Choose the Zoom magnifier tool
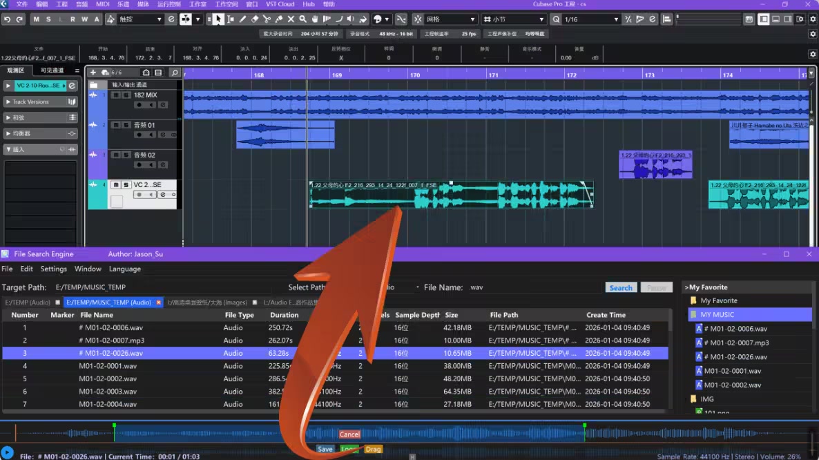The image size is (819, 460). click(x=302, y=19)
